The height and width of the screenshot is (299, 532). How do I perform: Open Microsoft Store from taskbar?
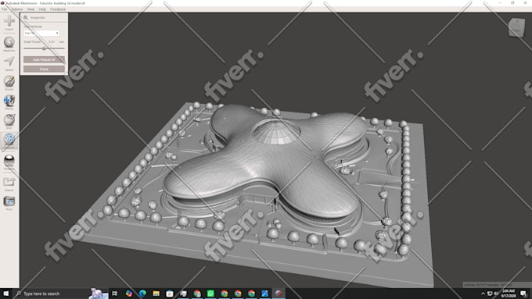point(170,294)
